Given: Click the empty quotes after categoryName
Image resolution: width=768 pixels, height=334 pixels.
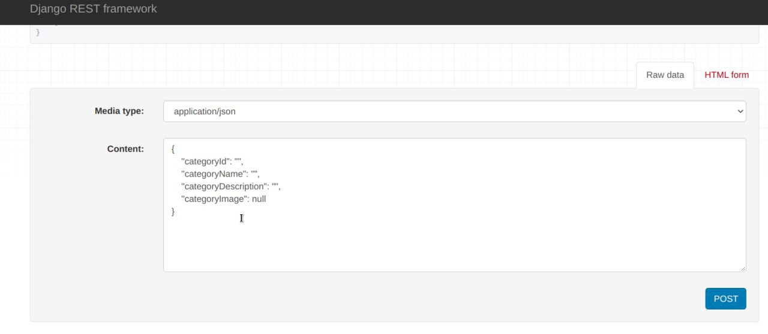Looking at the screenshot, I should click(x=254, y=174).
